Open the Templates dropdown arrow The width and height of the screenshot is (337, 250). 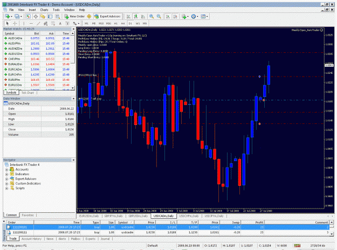tap(207, 17)
